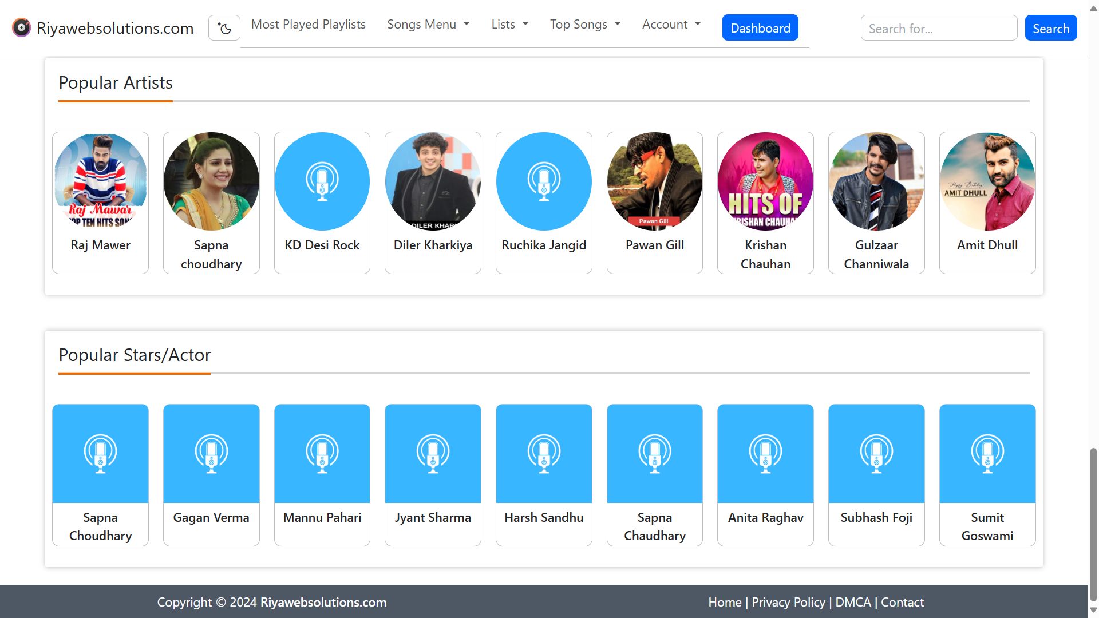Screen dimensions: 1099x618
Task: Select the Anita Raghav microphone icon
Action: point(765,453)
